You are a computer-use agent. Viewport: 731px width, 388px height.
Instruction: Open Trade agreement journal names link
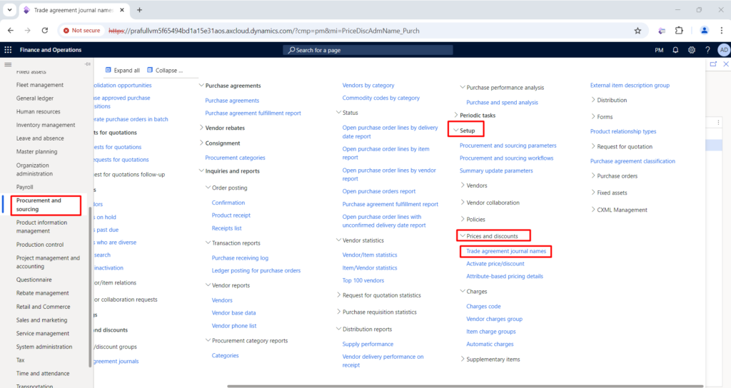pyautogui.click(x=506, y=251)
